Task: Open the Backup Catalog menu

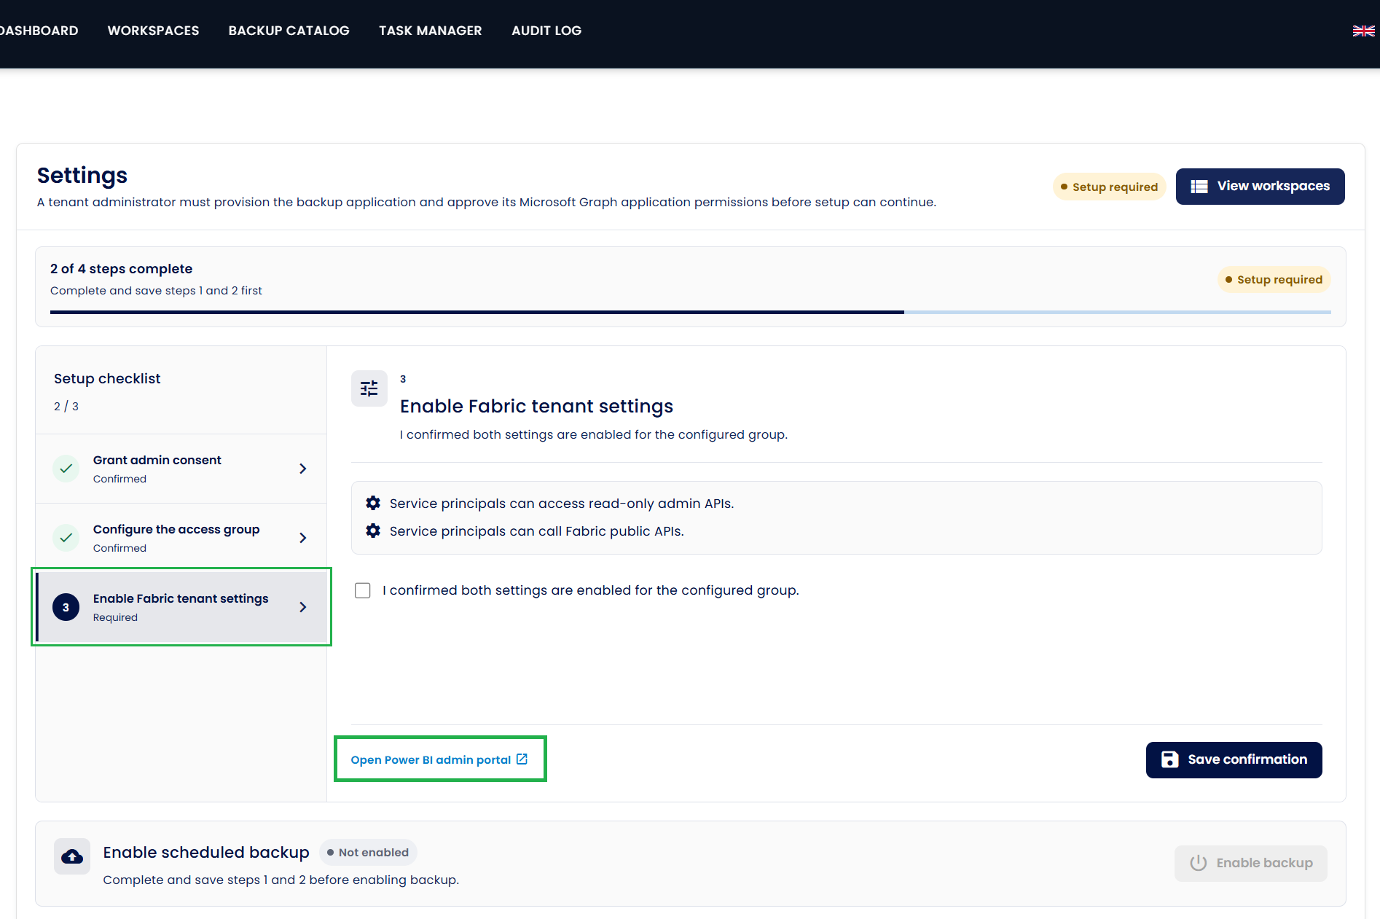Action: [x=289, y=31]
